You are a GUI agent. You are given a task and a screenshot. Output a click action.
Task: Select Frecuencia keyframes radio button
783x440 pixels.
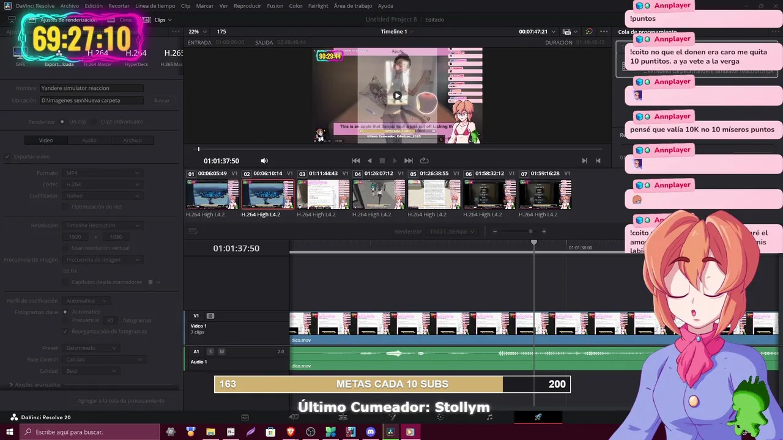tap(65, 320)
